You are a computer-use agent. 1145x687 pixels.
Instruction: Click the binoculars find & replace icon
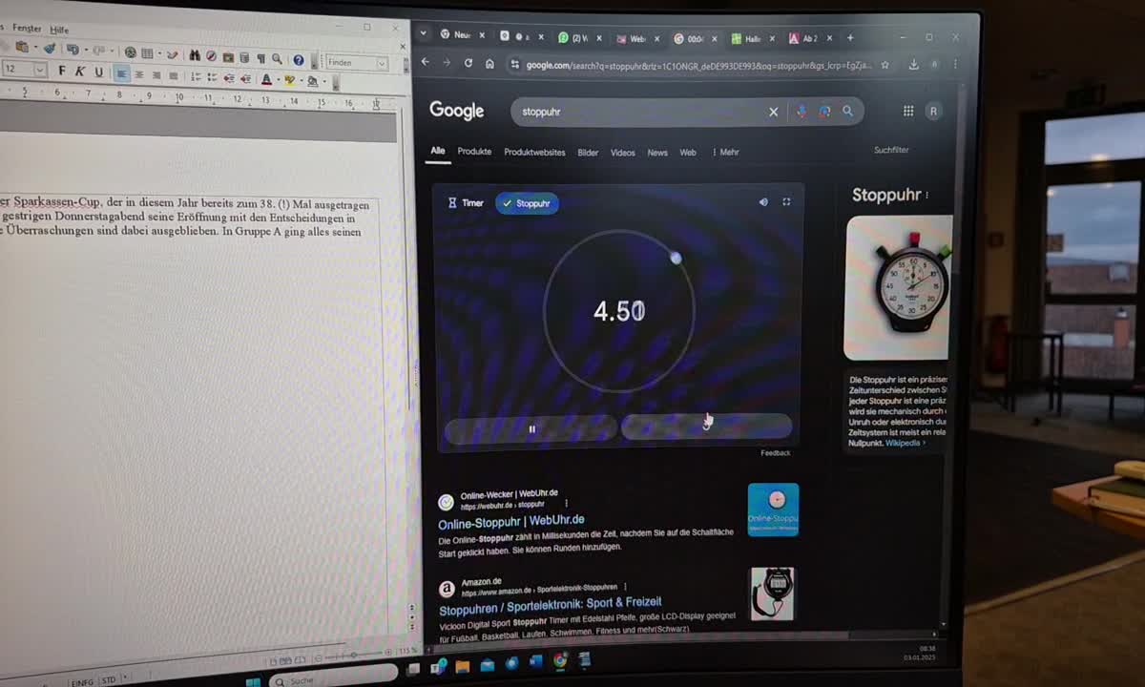(195, 55)
